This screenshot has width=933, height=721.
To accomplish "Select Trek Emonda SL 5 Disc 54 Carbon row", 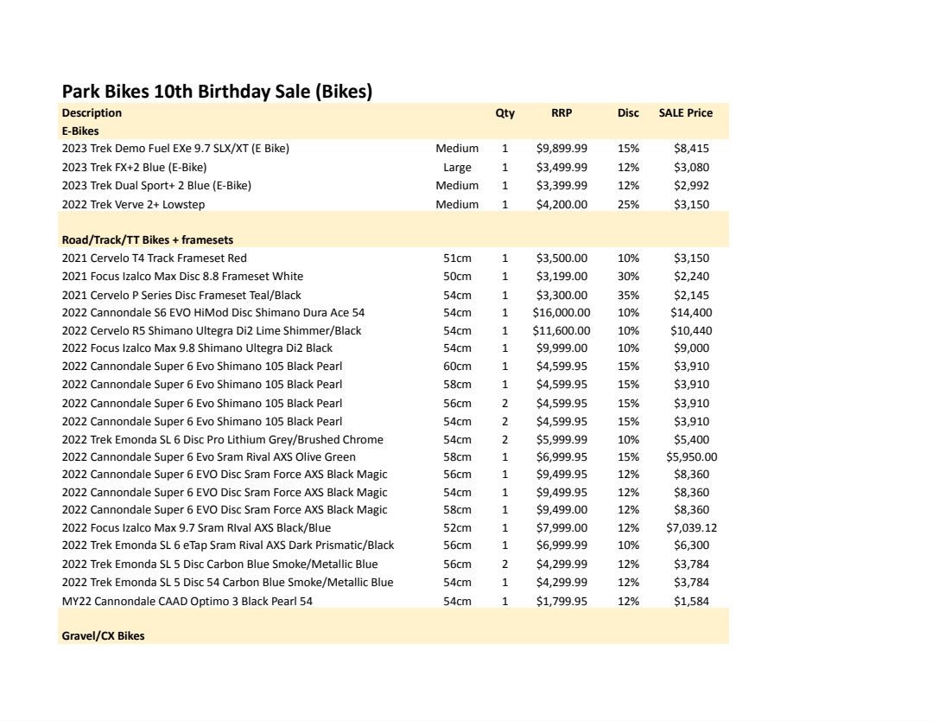I will coord(393,583).
